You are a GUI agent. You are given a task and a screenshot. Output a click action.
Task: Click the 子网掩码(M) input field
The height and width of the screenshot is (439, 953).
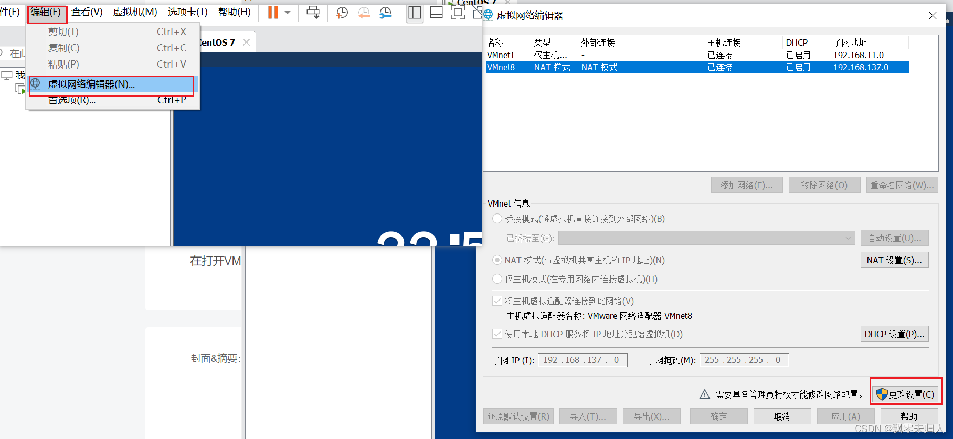point(744,360)
